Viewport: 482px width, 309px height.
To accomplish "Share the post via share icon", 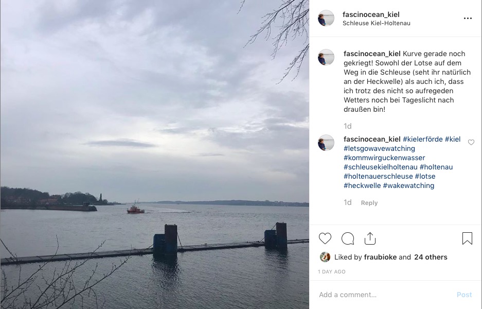I will point(370,238).
